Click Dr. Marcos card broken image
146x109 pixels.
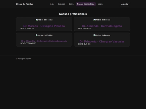pyautogui.click(x=44, y=20)
